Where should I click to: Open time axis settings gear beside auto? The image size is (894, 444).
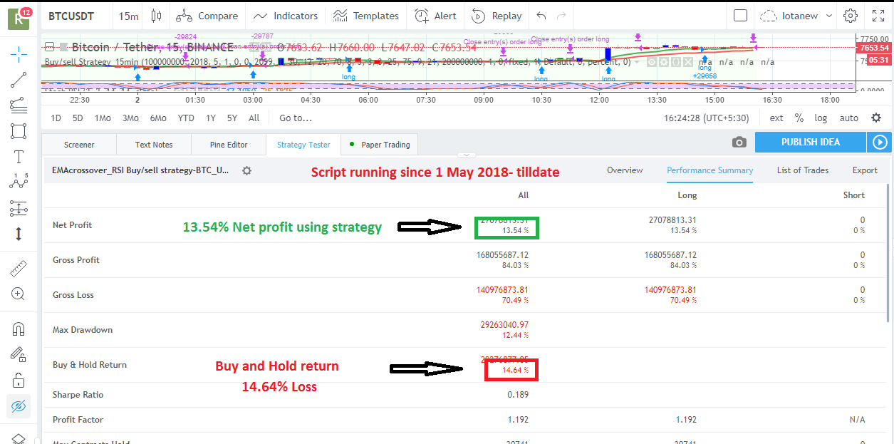(876, 118)
